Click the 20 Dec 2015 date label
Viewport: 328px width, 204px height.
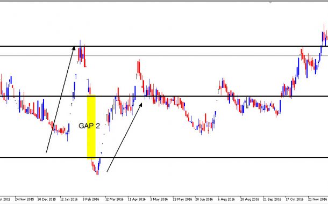pos(47,199)
